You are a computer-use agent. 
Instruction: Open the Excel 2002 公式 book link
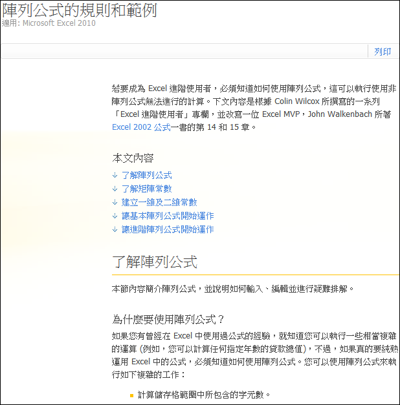tap(141, 127)
